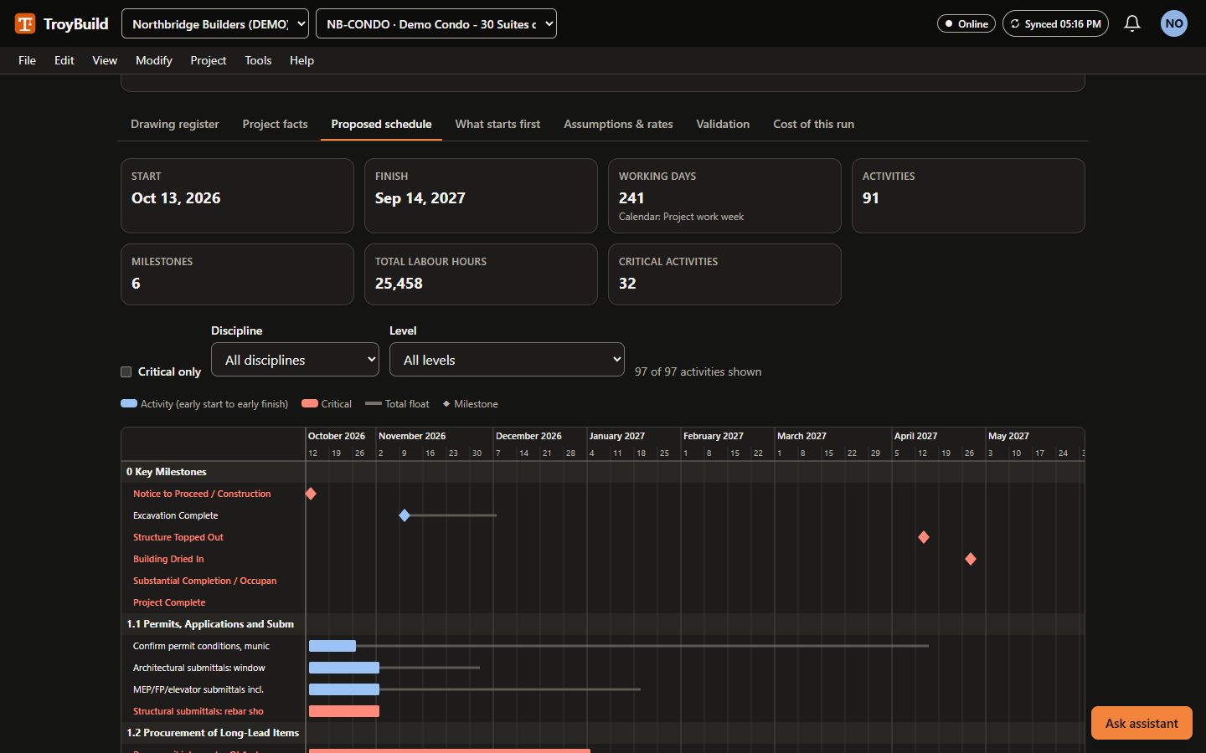Click the Structural submittals critical bar

click(x=344, y=711)
